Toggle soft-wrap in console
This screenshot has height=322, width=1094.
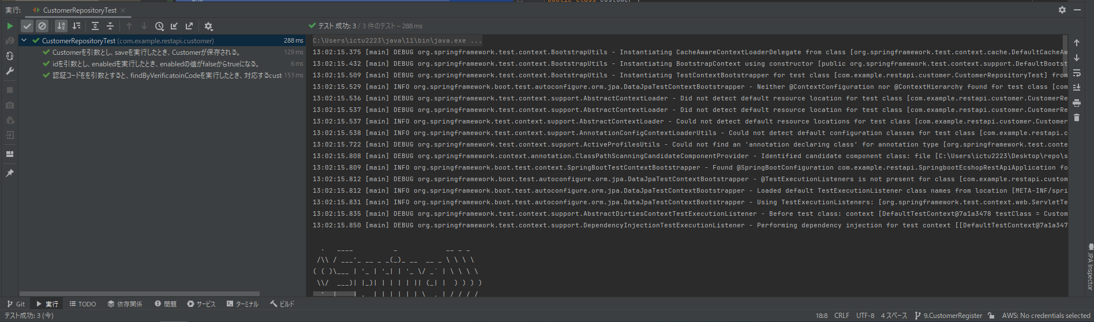pyautogui.click(x=1077, y=73)
